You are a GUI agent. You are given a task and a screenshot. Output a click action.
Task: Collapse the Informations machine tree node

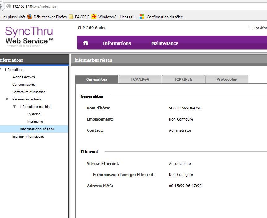(14, 107)
